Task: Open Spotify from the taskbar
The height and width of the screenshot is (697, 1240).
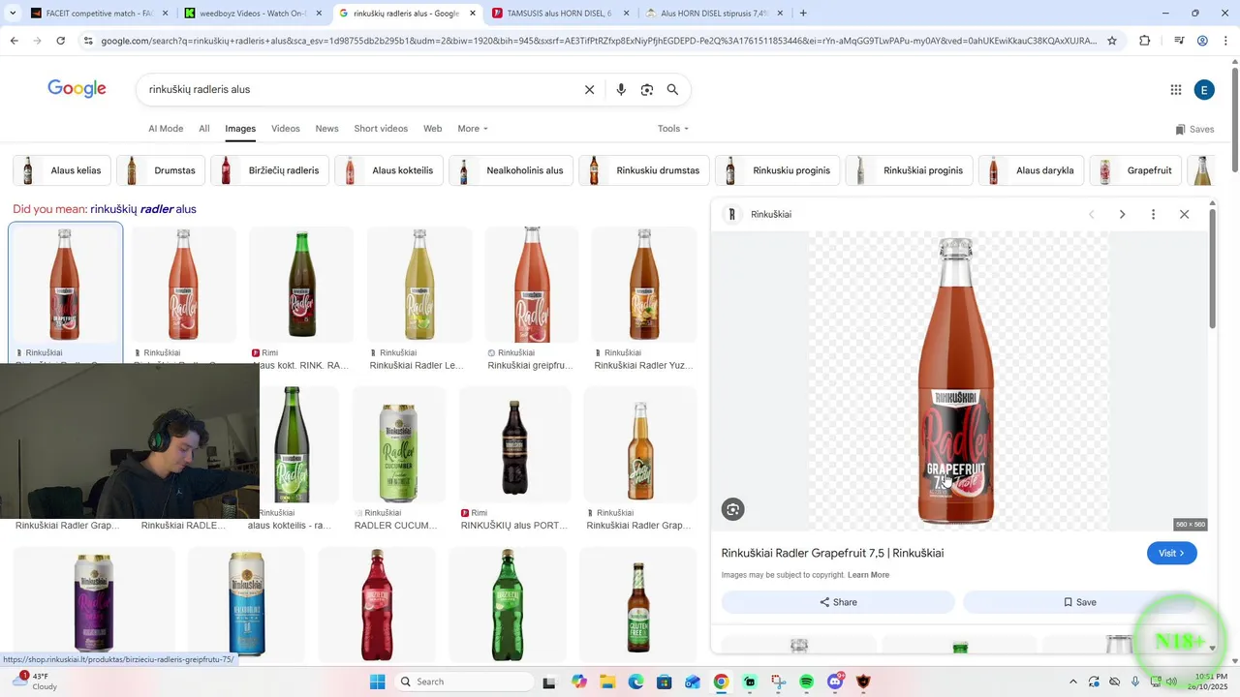Action: [x=807, y=682]
